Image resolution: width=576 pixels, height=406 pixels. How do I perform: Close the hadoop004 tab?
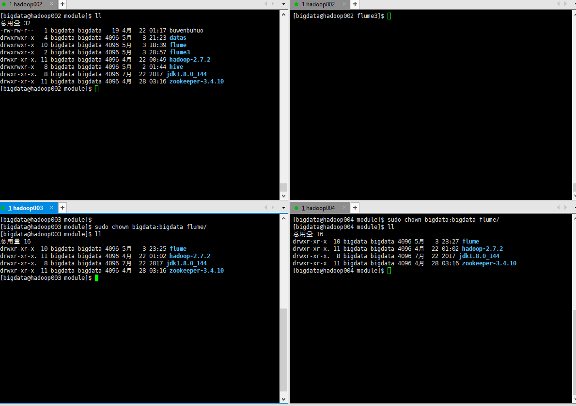click(x=344, y=208)
